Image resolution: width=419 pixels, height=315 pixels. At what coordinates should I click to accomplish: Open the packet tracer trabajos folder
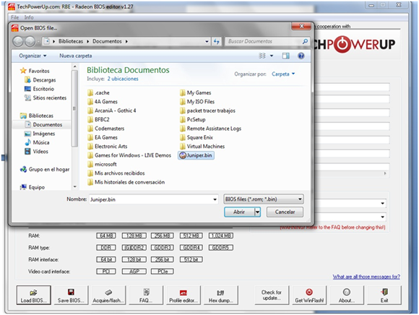(207, 111)
